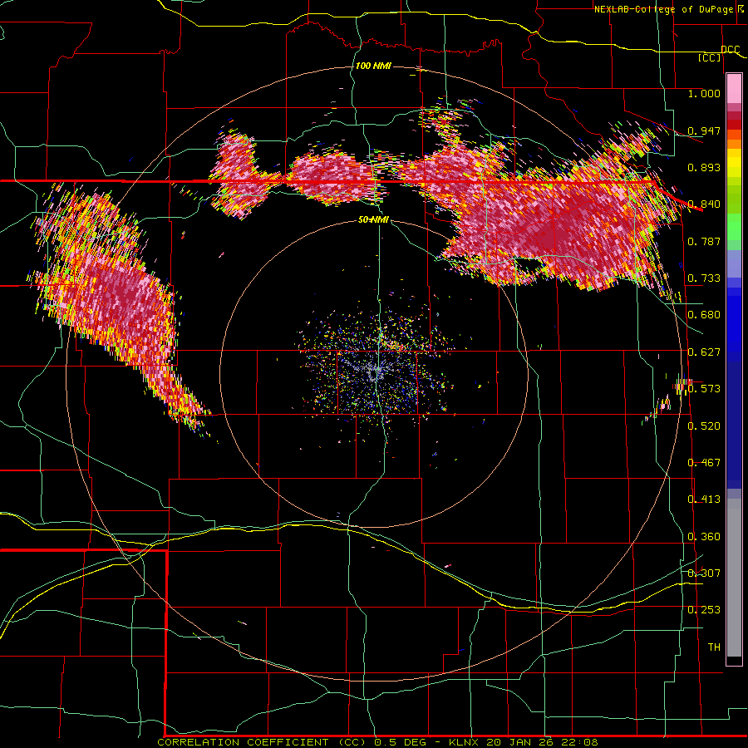Click the 0.893 scale value
This screenshot has height=748, width=748.
click(704, 167)
